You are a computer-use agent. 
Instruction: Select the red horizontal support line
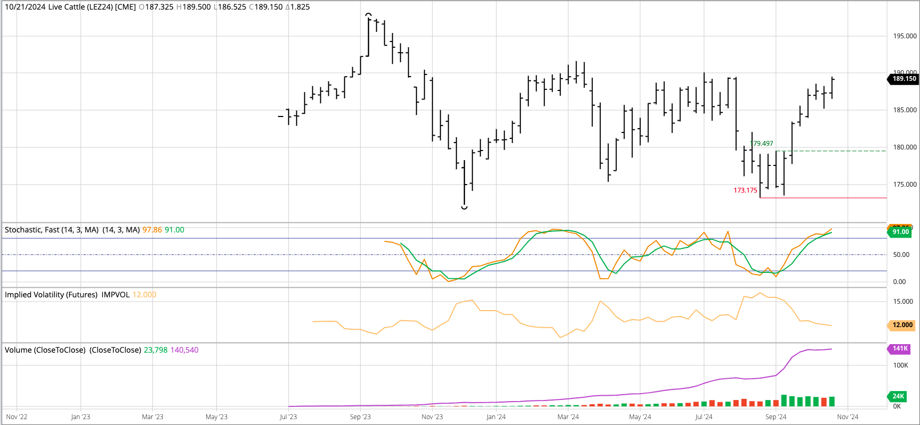826,198
